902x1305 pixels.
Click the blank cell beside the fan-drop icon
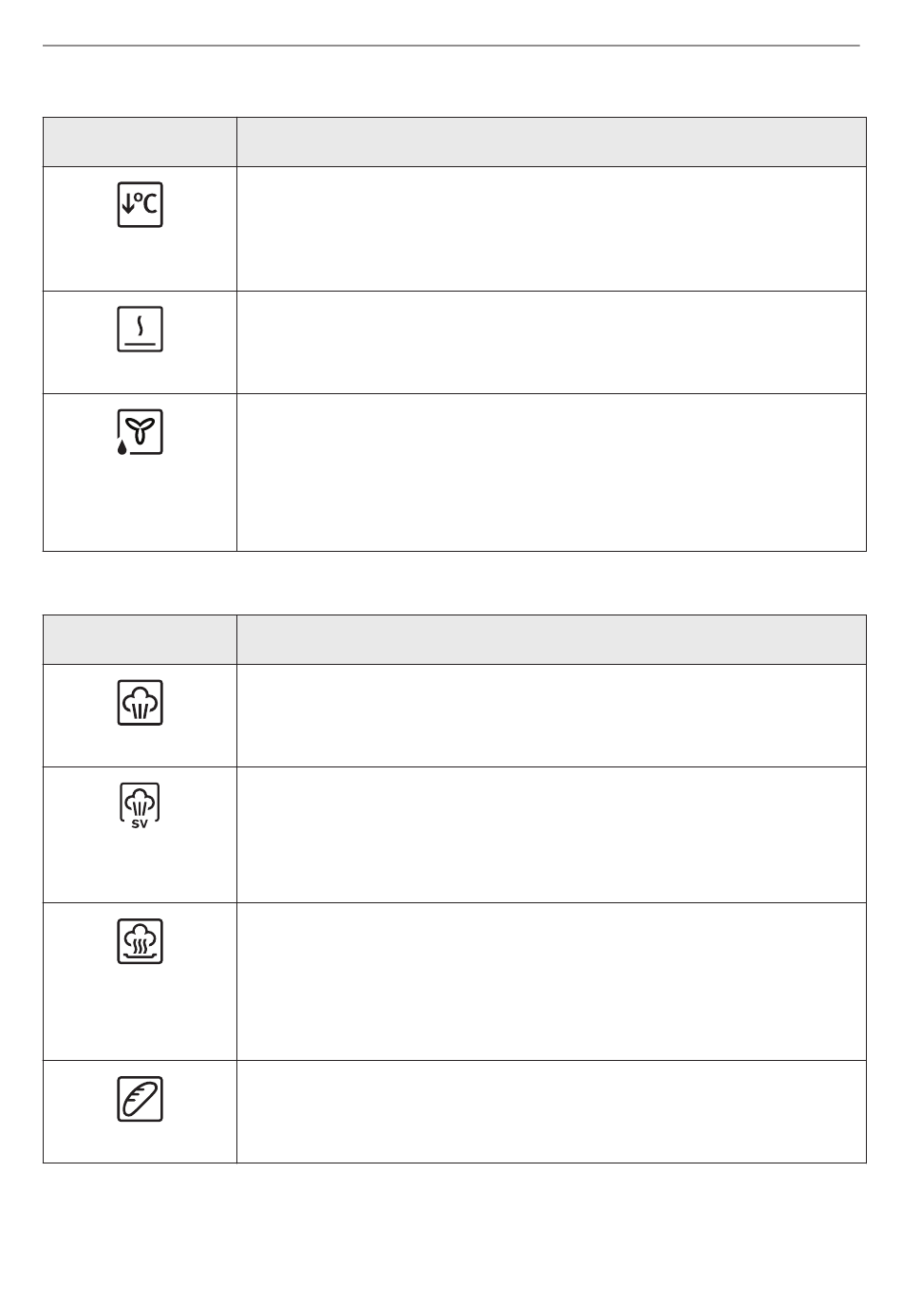pos(552,473)
